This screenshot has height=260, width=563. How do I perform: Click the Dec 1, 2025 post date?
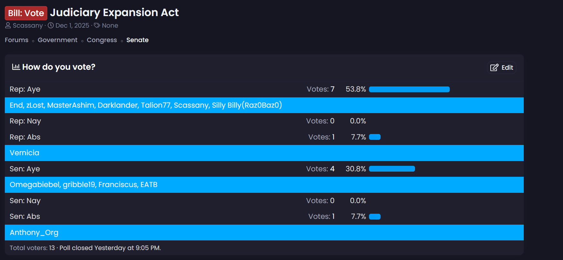pos(72,25)
